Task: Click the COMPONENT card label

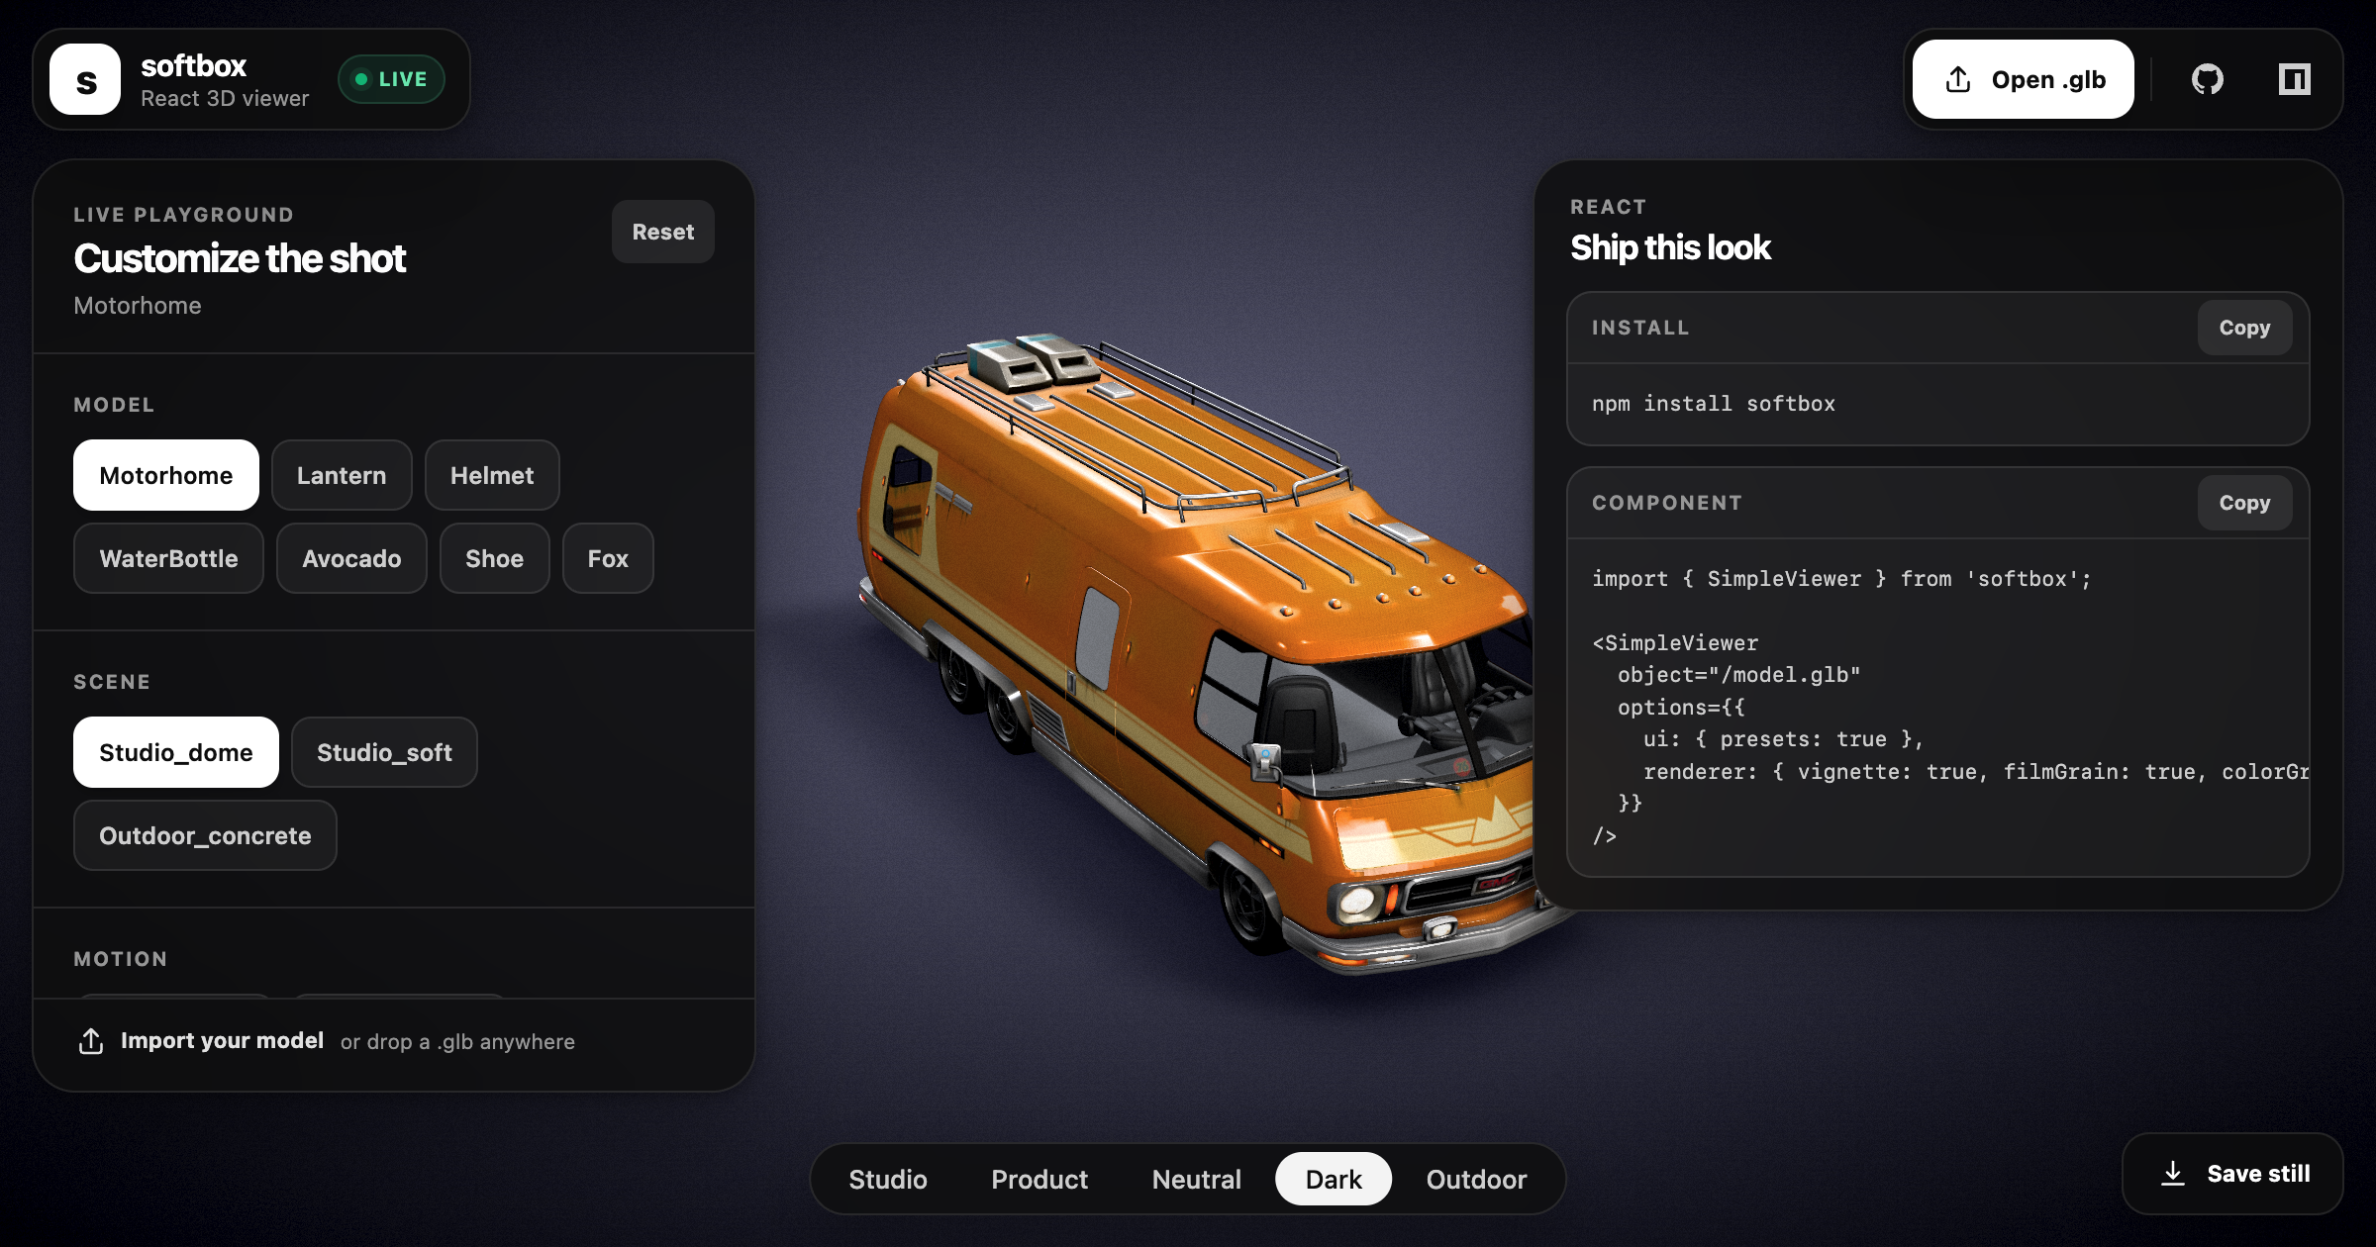Action: 1667,503
